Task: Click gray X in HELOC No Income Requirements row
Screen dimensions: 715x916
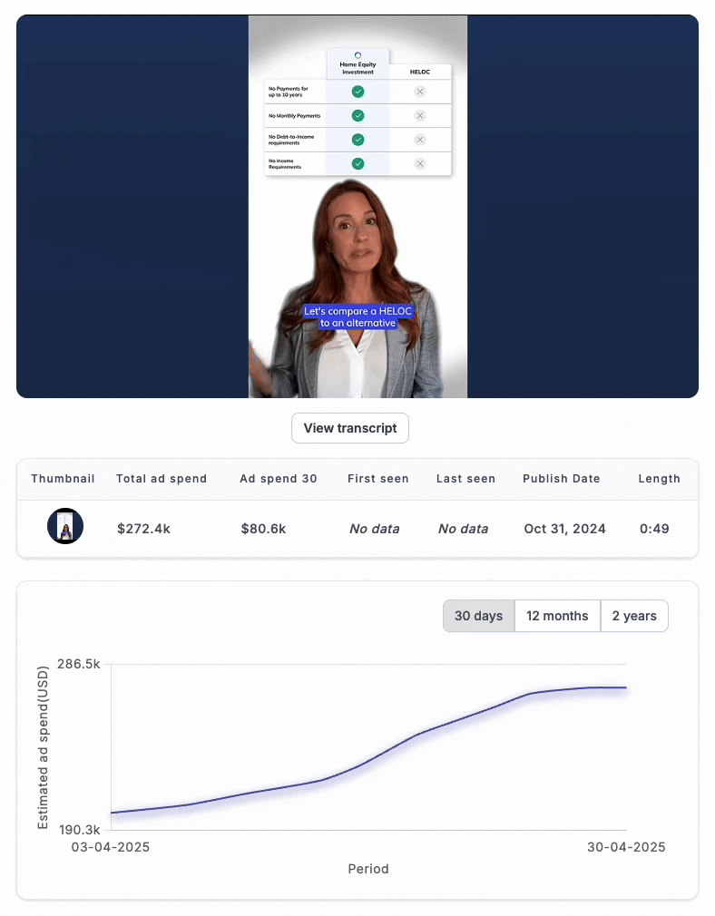Action: point(419,164)
